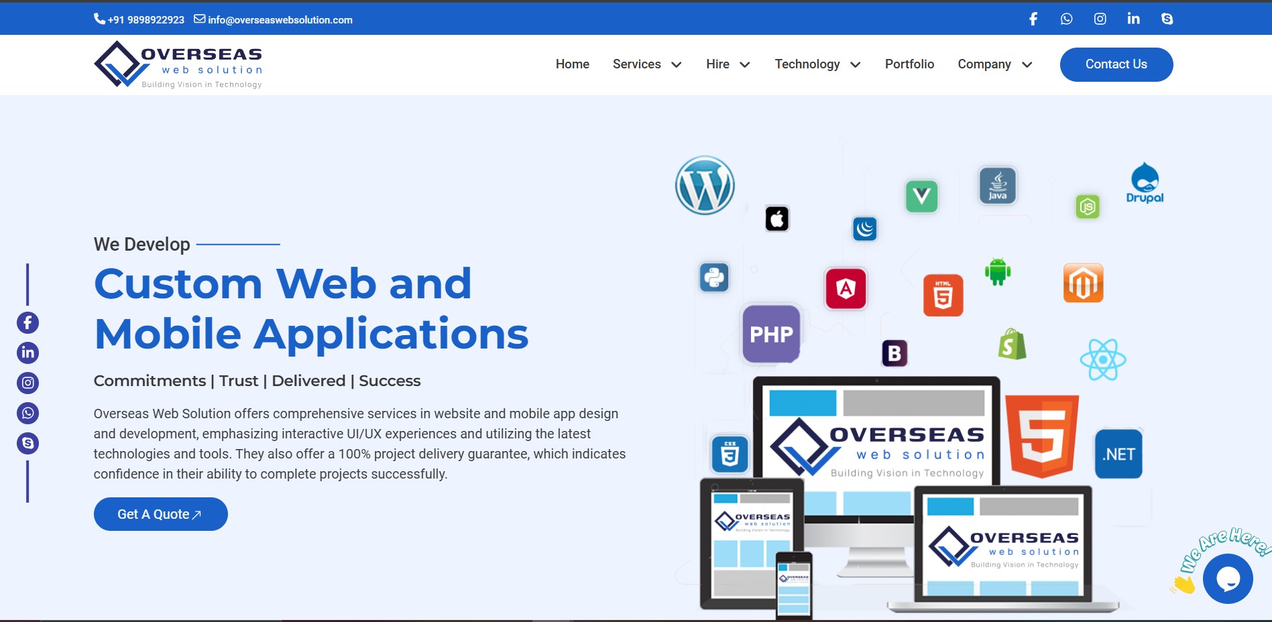Open WhatsApp icon in top blue bar
Image resolution: width=1272 pixels, height=622 pixels.
[1067, 19]
